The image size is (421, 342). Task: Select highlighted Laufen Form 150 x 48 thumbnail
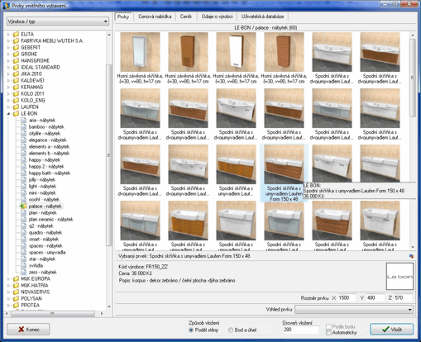(x=284, y=164)
